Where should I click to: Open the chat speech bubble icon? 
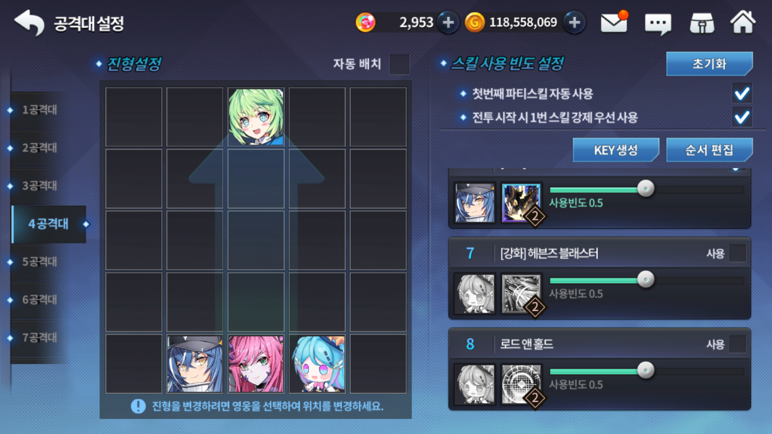[658, 24]
